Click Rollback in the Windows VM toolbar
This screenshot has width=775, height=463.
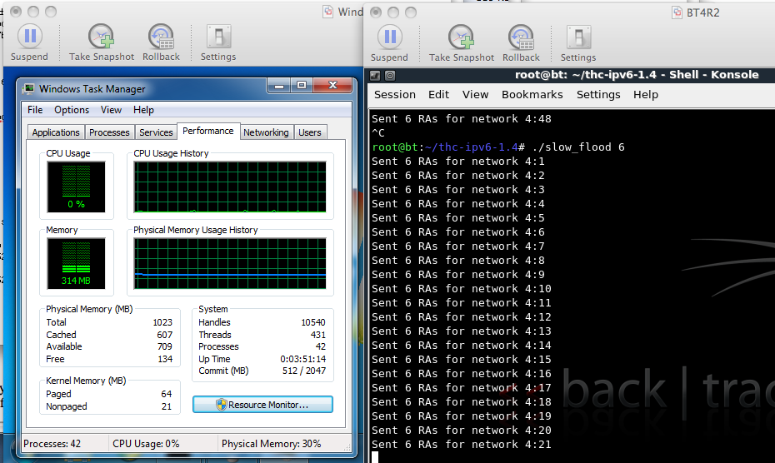[161, 42]
